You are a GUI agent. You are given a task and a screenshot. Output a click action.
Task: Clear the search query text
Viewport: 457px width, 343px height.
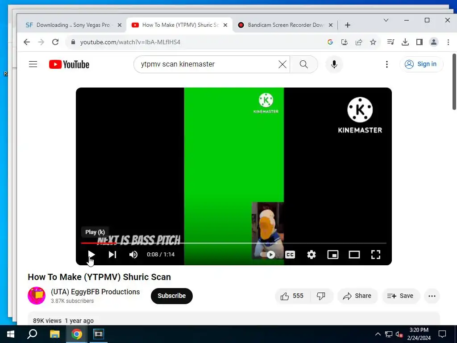(x=283, y=64)
